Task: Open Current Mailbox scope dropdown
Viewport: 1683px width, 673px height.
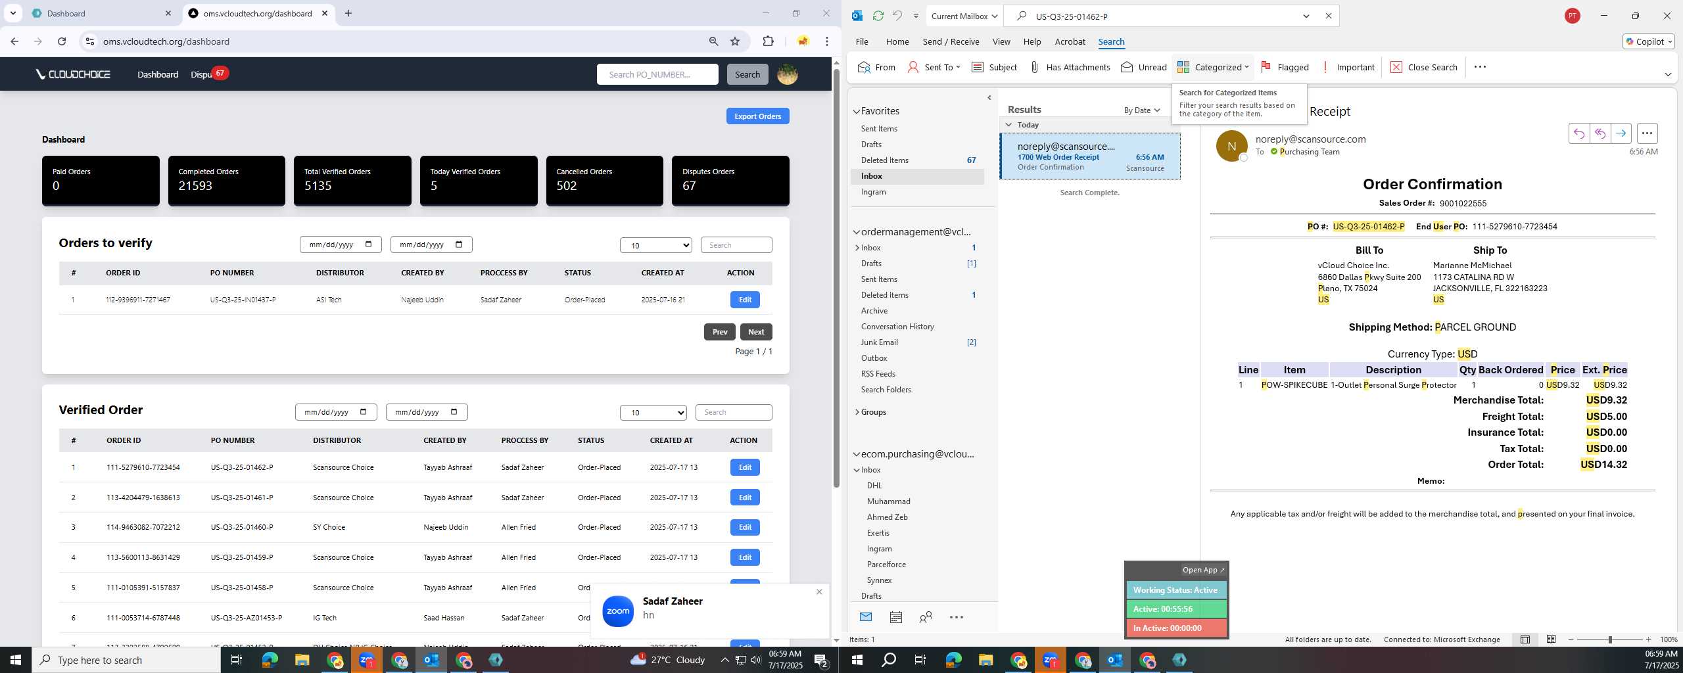Action: (964, 16)
